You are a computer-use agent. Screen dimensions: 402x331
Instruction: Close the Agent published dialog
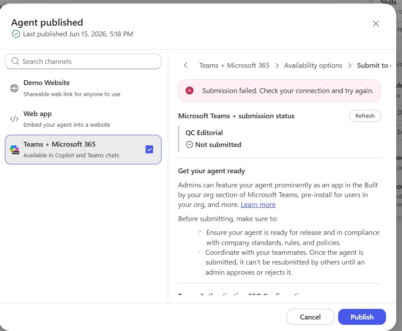[x=375, y=23]
